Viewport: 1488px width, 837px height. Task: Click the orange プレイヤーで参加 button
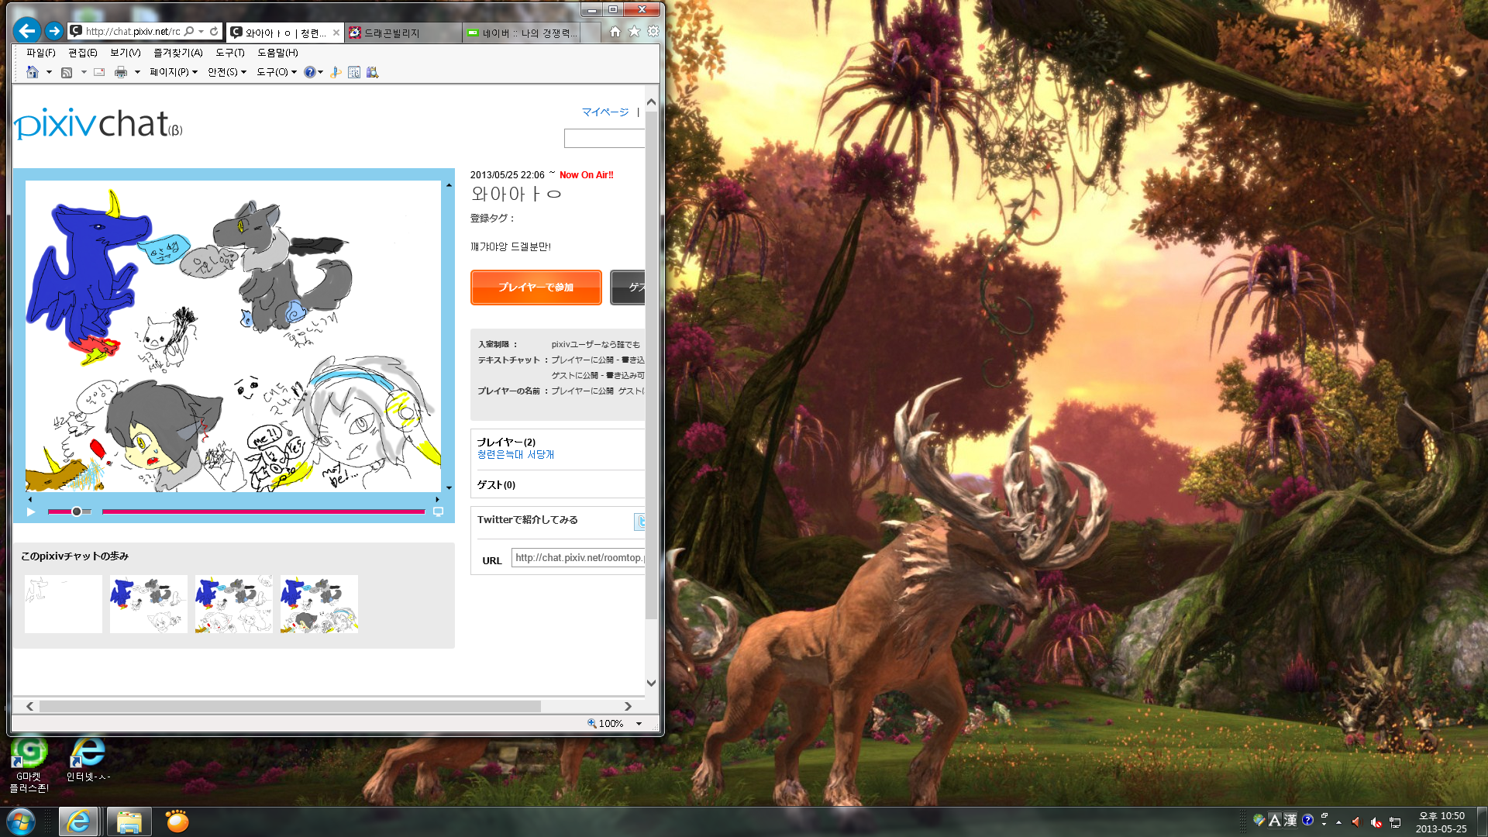[536, 288]
